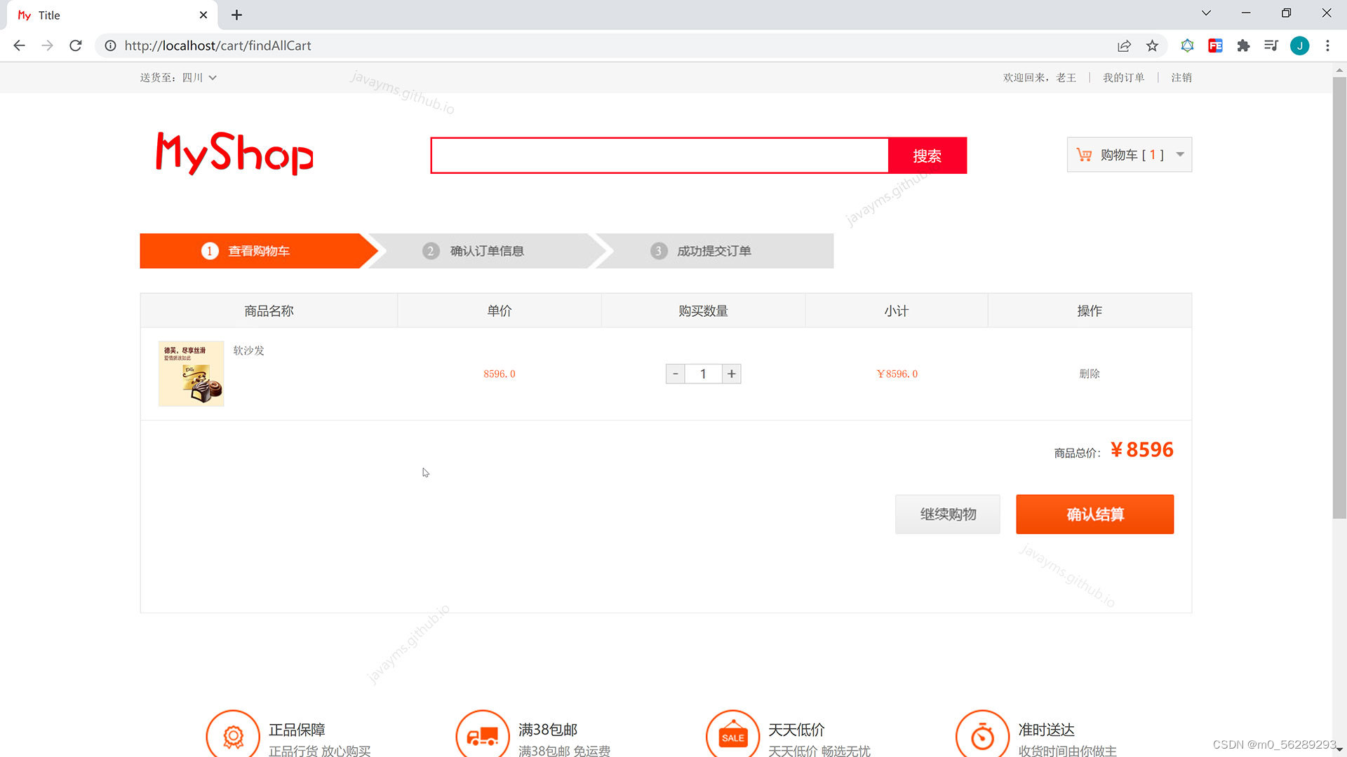The height and width of the screenshot is (757, 1347).
Task: Open the Chrome three-dot menu
Action: coord(1327,46)
